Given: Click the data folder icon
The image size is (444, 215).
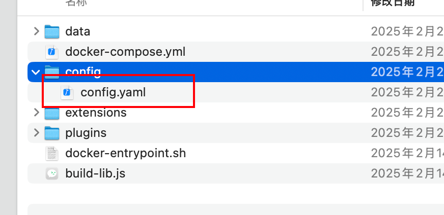Looking at the screenshot, I should click(x=52, y=31).
